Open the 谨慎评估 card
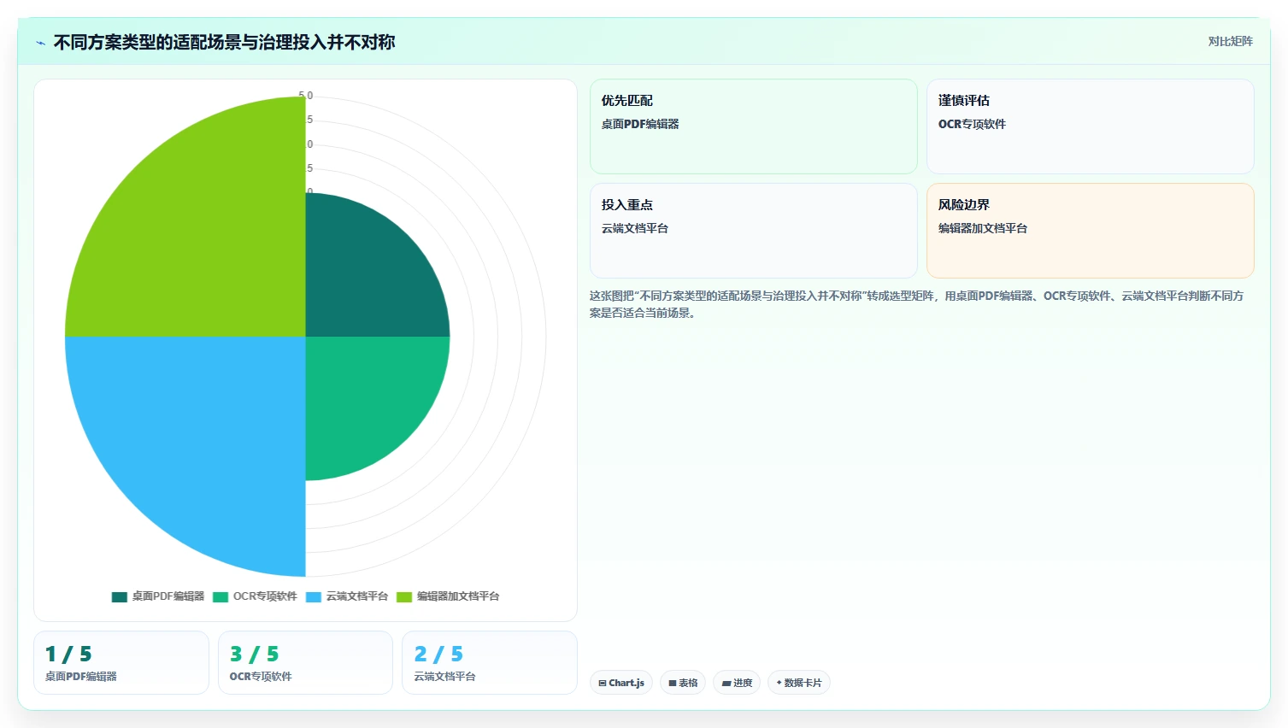This screenshot has height=728, width=1288. pyautogui.click(x=1090, y=126)
